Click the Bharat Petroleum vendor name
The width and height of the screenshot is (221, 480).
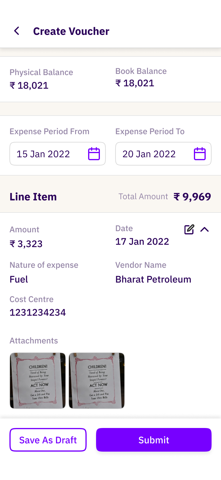point(153,279)
